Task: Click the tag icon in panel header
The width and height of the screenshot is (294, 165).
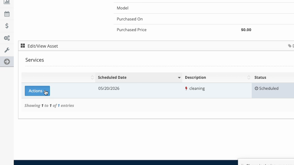Action: [290, 46]
